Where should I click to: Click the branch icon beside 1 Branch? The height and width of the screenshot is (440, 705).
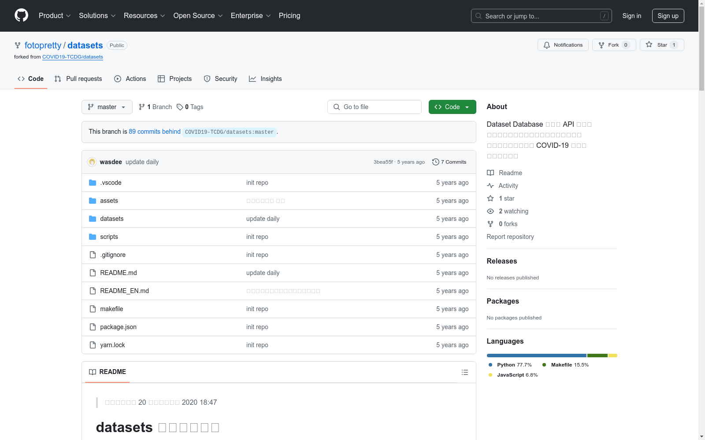click(x=141, y=107)
